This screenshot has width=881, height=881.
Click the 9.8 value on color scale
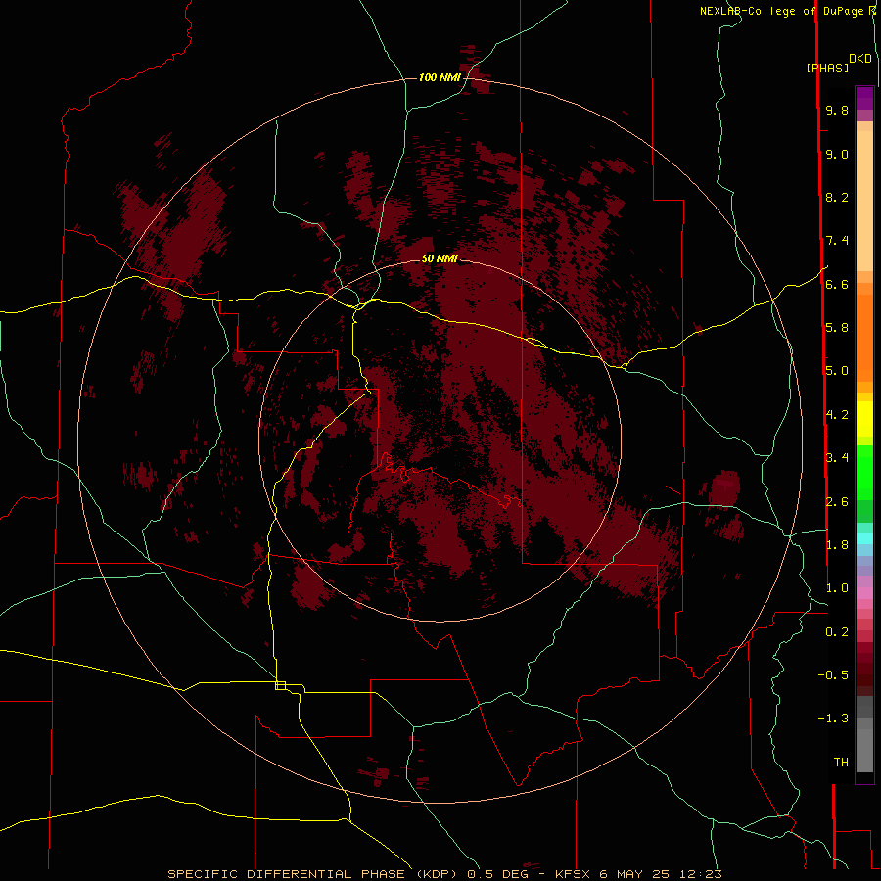[x=837, y=110]
